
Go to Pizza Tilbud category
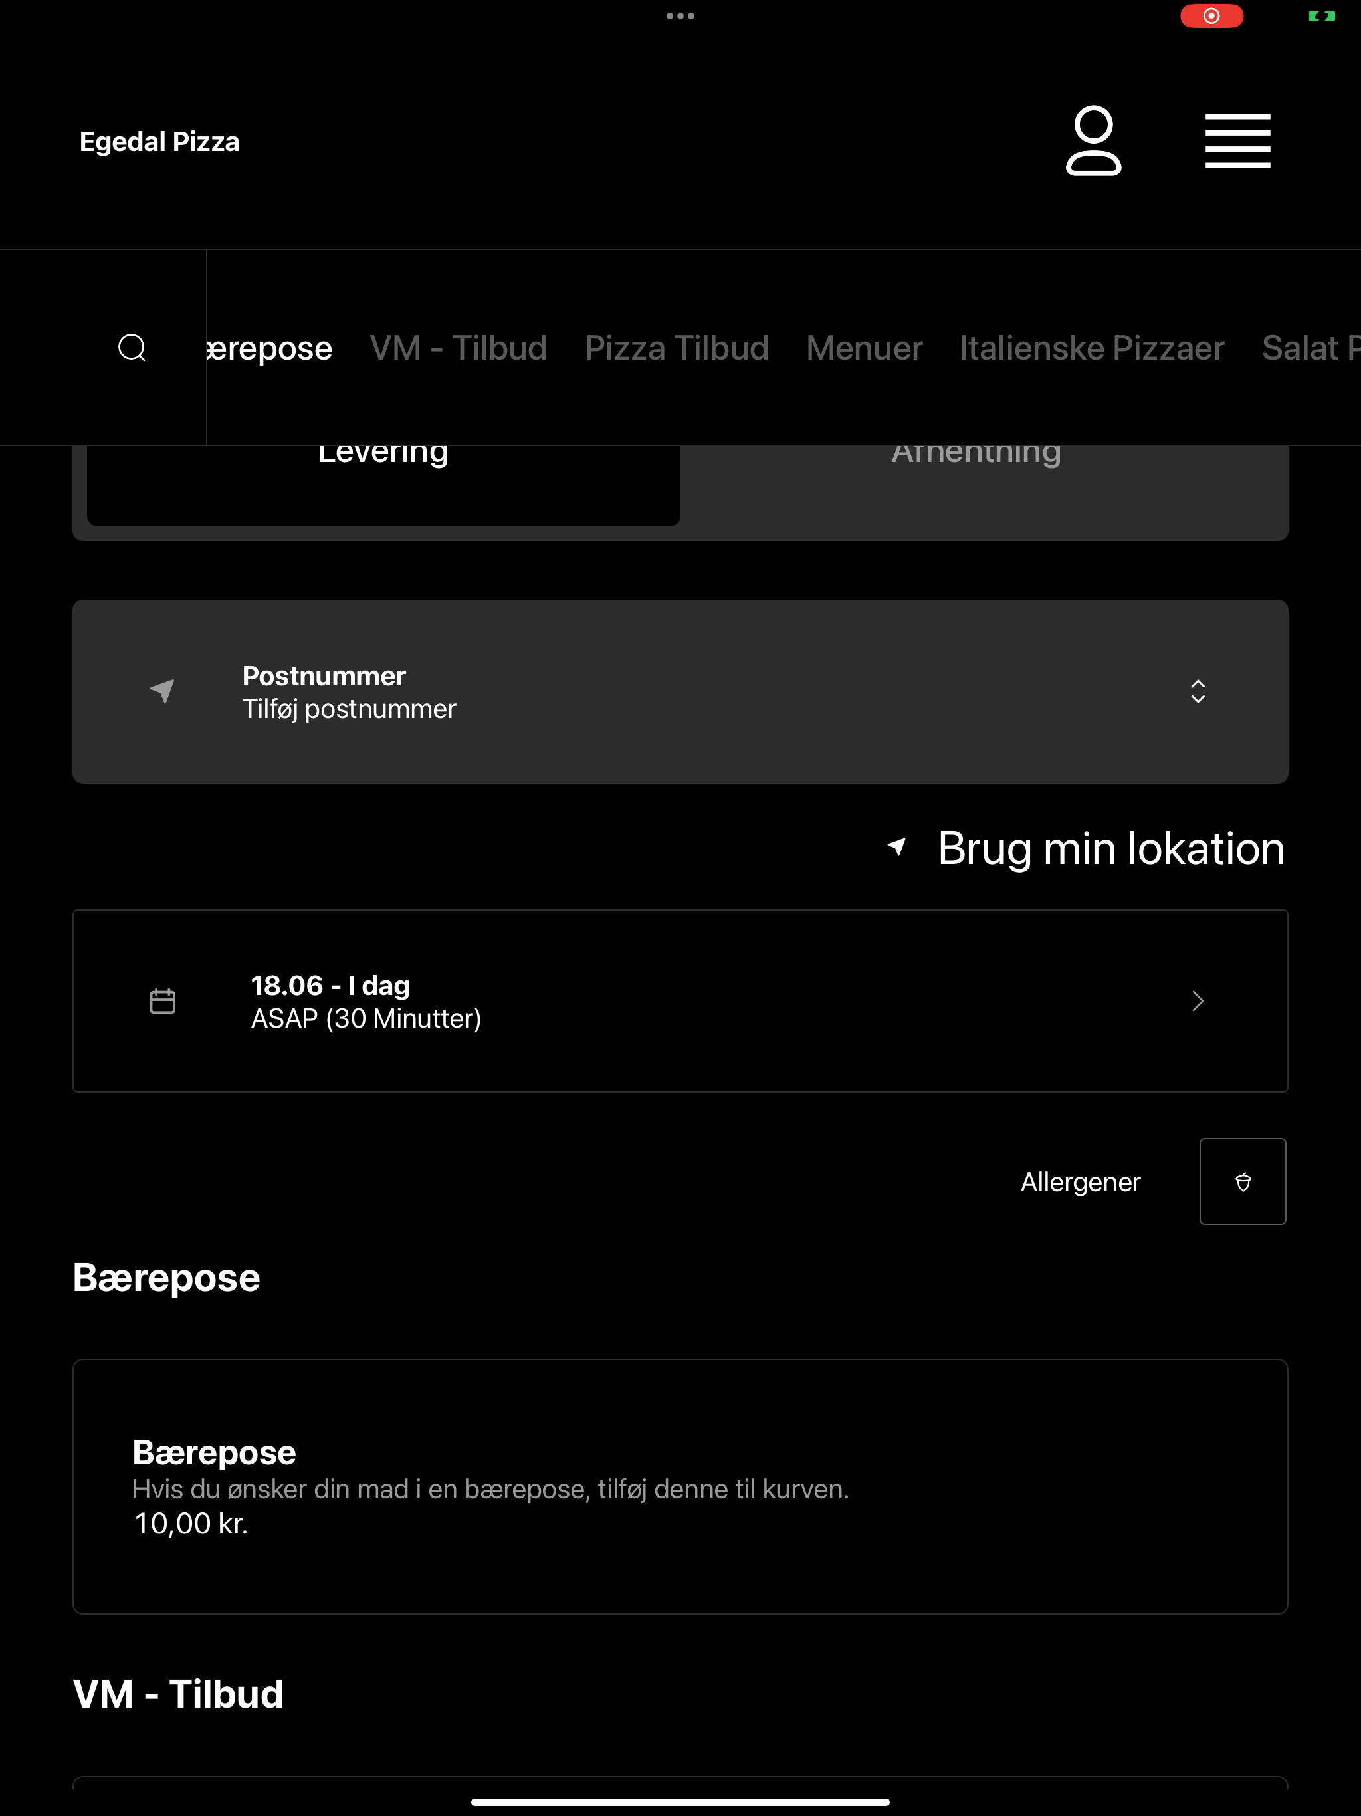point(677,348)
